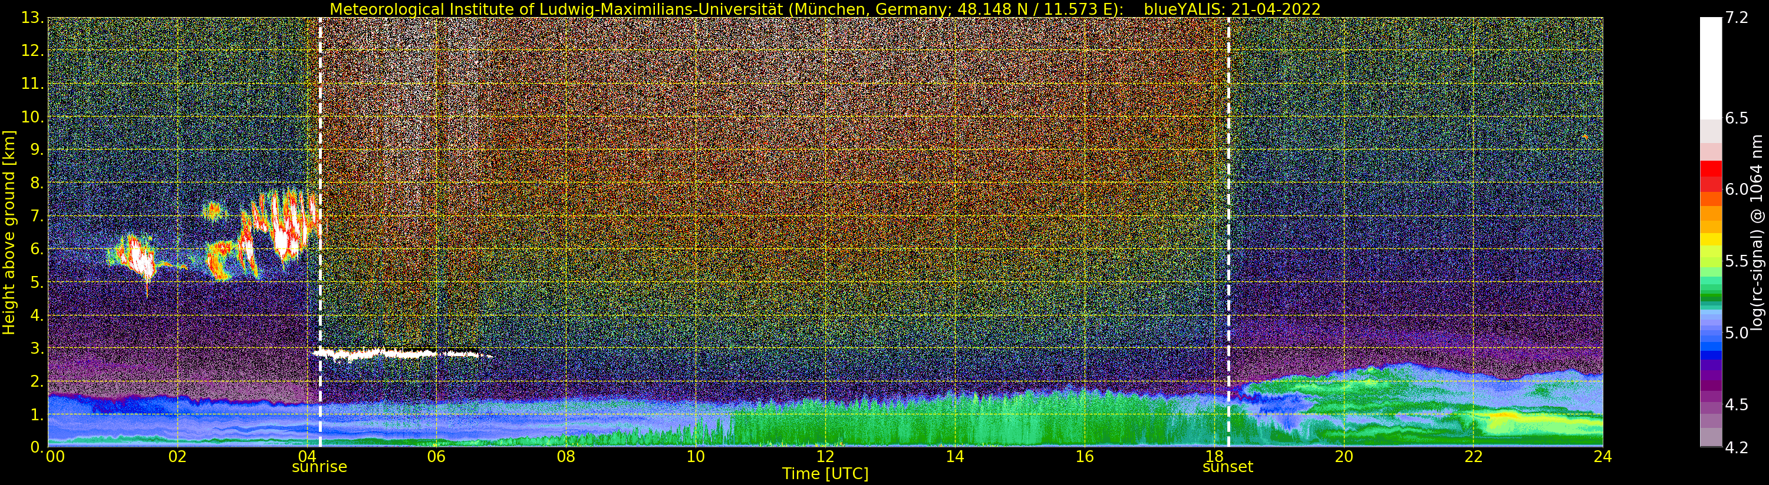Click the '12' tick on the time axis

coord(825,457)
